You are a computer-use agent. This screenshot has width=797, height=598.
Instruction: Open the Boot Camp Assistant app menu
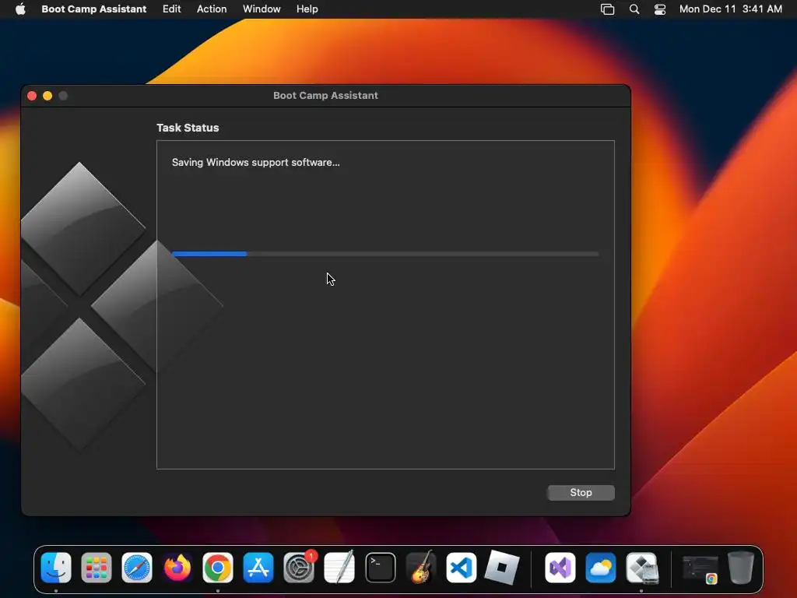click(93, 9)
